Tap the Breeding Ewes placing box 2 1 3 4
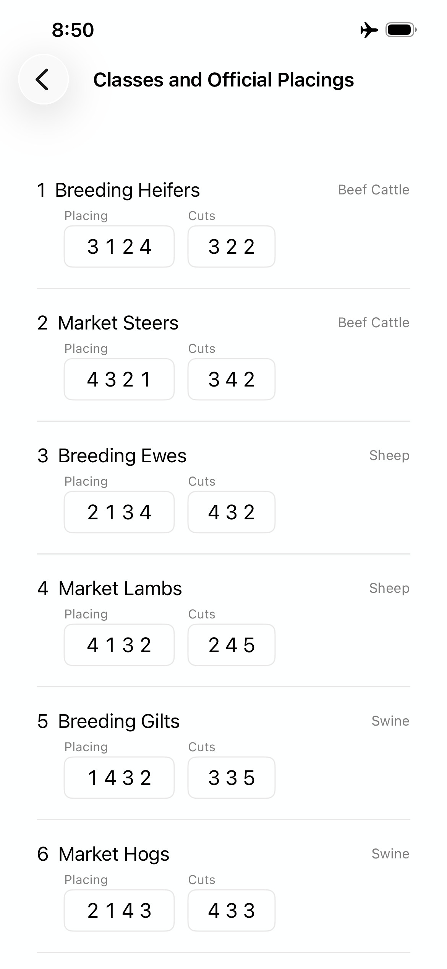447x969 pixels. pyautogui.click(x=119, y=512)
